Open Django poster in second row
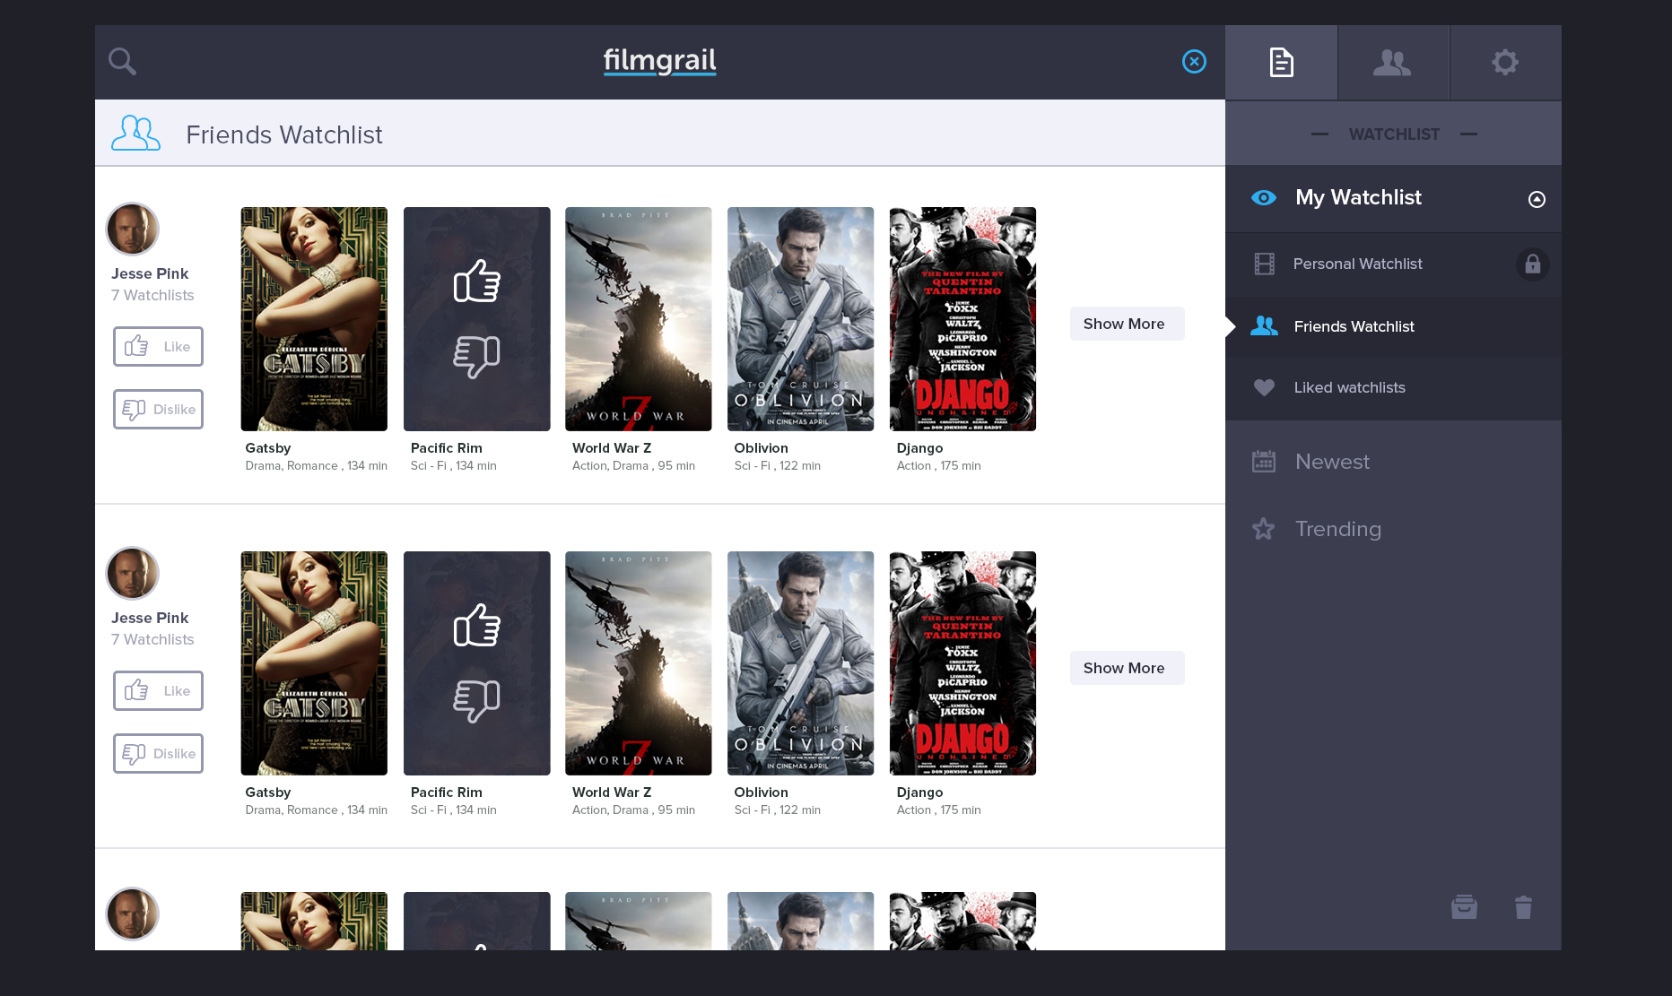The image size is (1672, 996). [962, 663]
